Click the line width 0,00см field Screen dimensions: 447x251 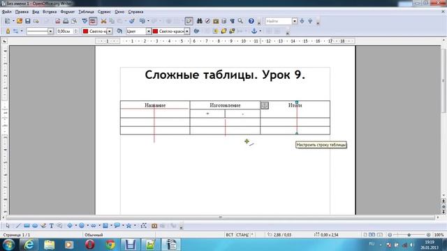65,31
